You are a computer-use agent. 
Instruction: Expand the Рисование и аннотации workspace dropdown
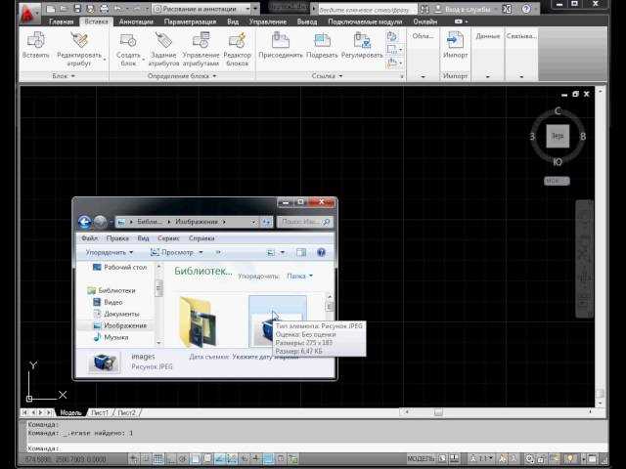tap(207, 9)
